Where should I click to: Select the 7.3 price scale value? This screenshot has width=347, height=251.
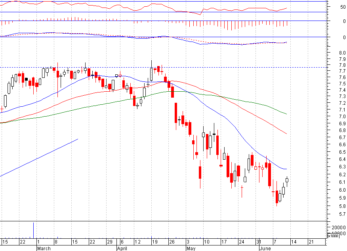[342, 96]
